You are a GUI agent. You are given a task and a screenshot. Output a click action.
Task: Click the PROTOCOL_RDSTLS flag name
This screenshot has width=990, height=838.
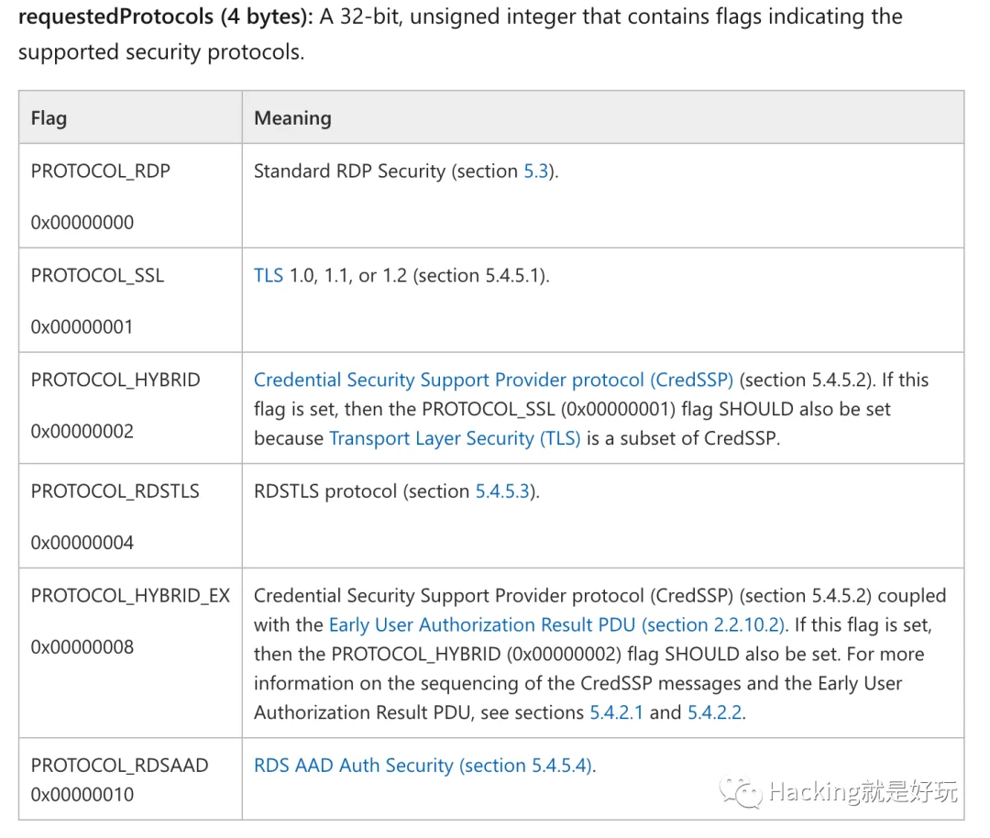115,491
